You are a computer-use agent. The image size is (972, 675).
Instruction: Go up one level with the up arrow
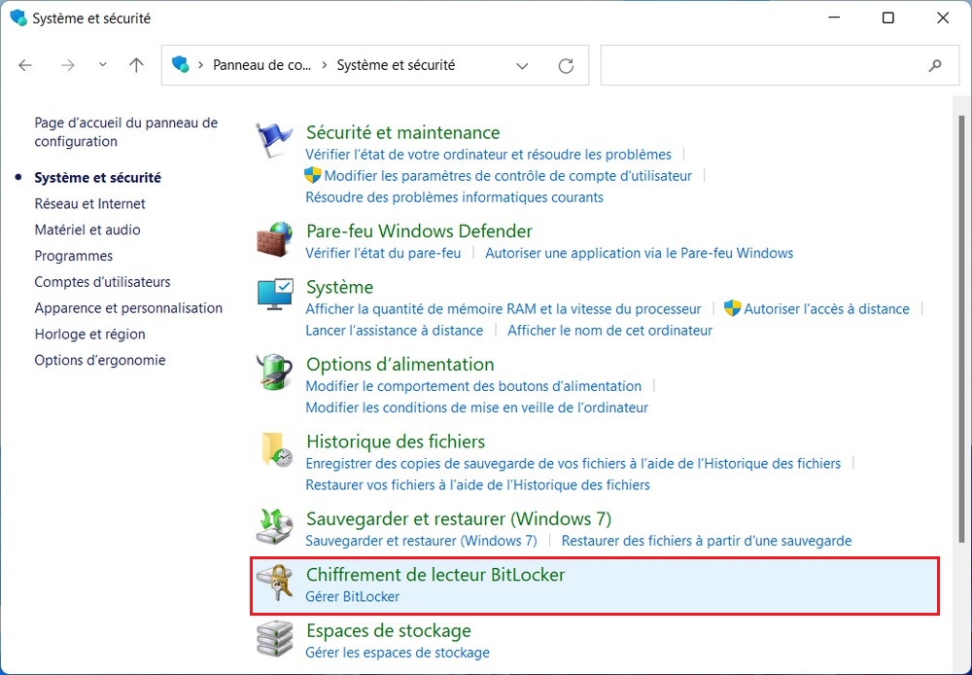[136, 65]
